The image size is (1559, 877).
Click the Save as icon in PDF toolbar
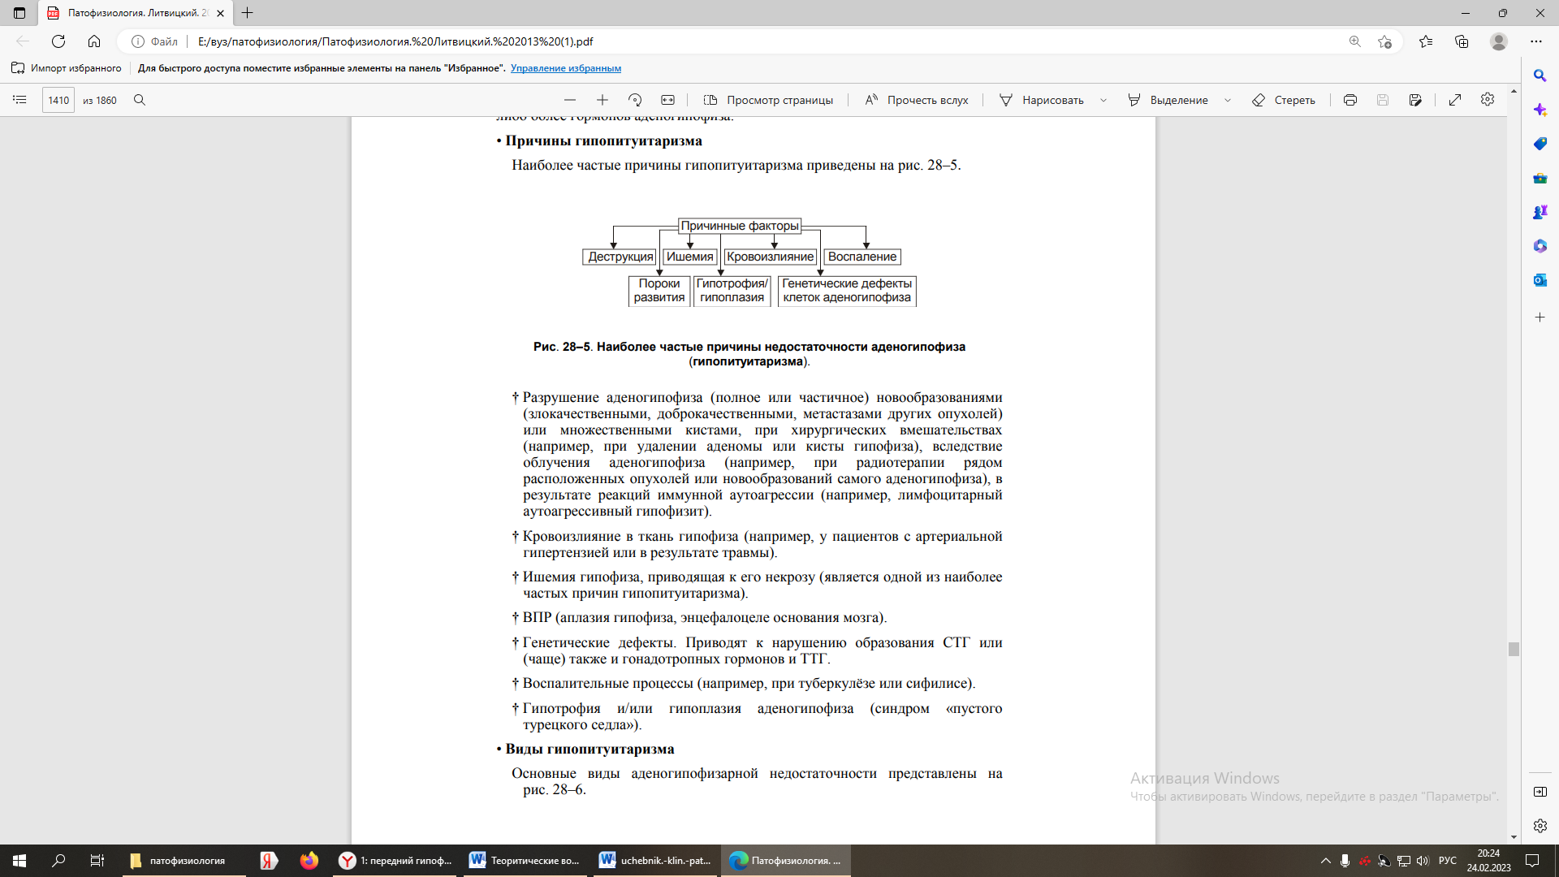1415,100
